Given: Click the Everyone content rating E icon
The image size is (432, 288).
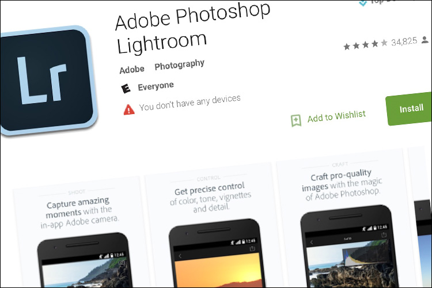Looking at the screenshot, I should click(x=126, y=89).
